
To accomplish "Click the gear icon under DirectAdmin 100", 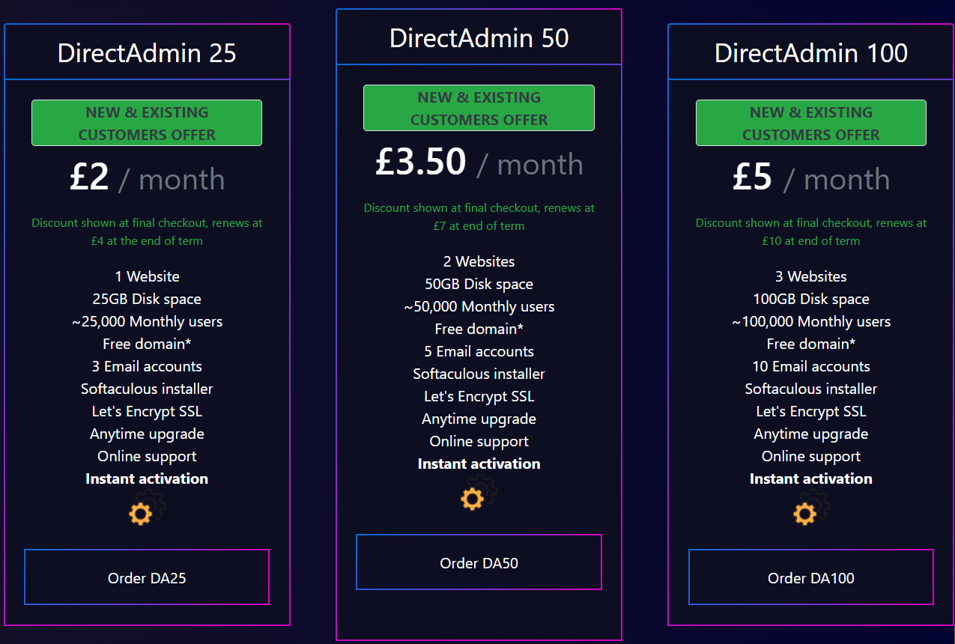I will [804, 514].
